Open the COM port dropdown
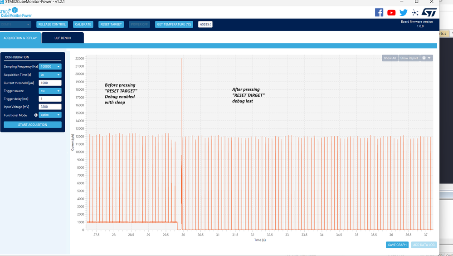The image size is (453, 256). point(15,25)
